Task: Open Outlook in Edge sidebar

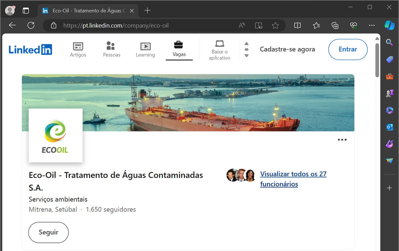Action: pos(389,127)
